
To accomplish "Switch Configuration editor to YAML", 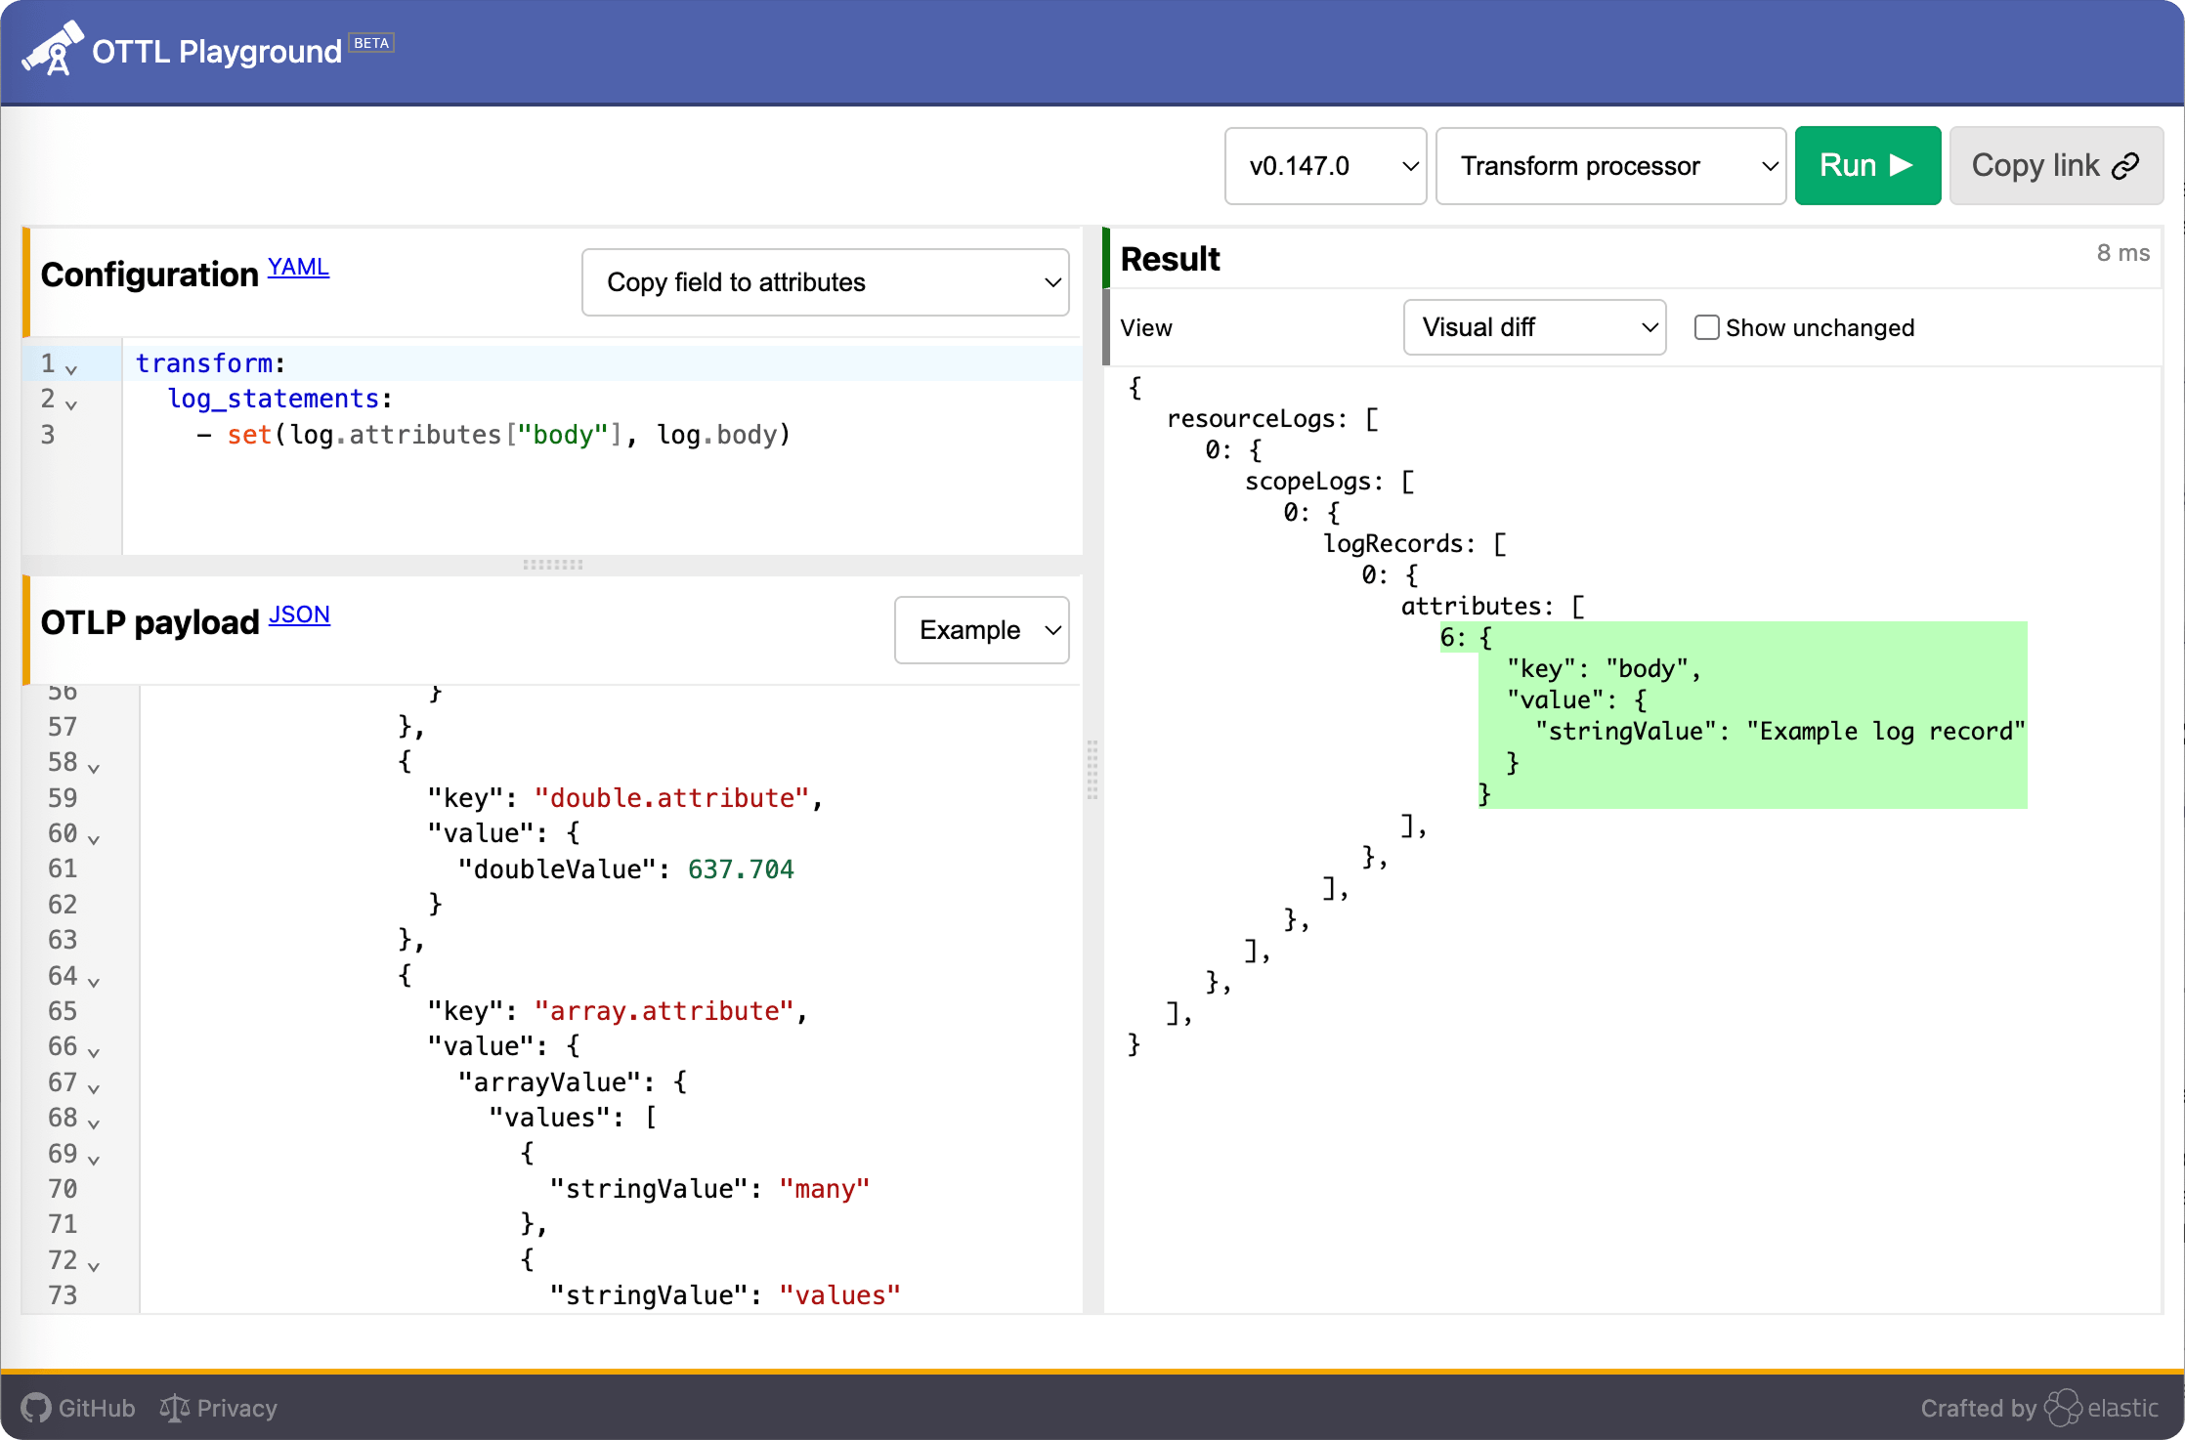I will click(x=297, y=267).
